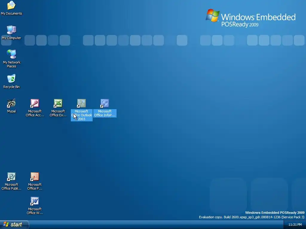Click the 'Microsoft Office Ex...' label text
The image size is (306, 229).
click(58, 113)
